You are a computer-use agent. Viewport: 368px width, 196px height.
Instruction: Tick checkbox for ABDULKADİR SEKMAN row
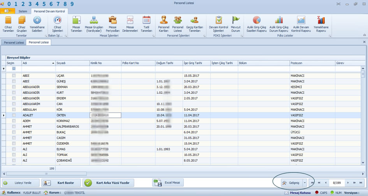[14, 87]
